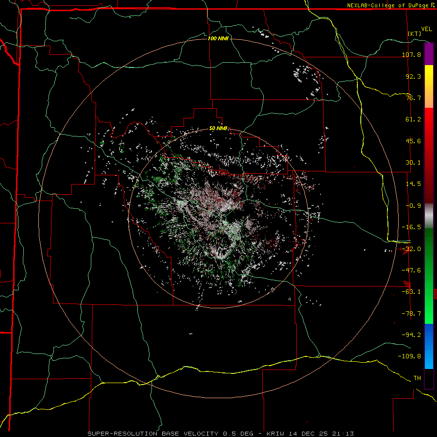Click the -63.1 velocity scale value
This screenshot has width=437, height=437.
click(411, 292)
